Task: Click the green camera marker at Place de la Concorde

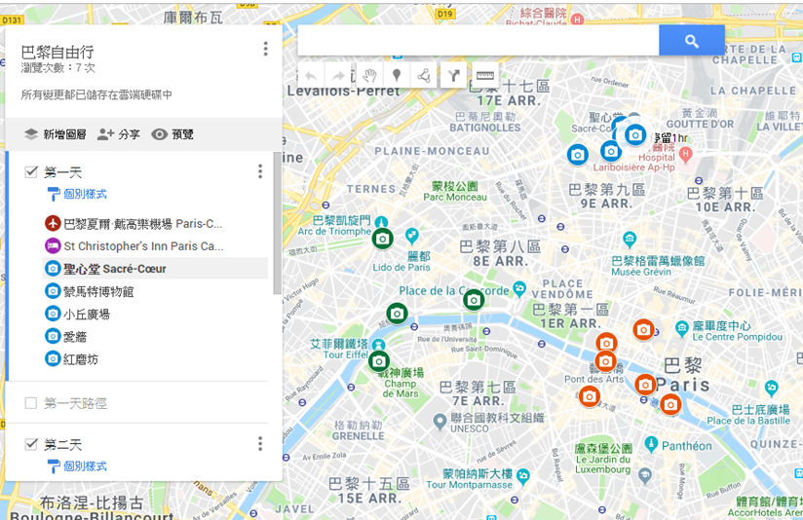Action: [474, 300]
